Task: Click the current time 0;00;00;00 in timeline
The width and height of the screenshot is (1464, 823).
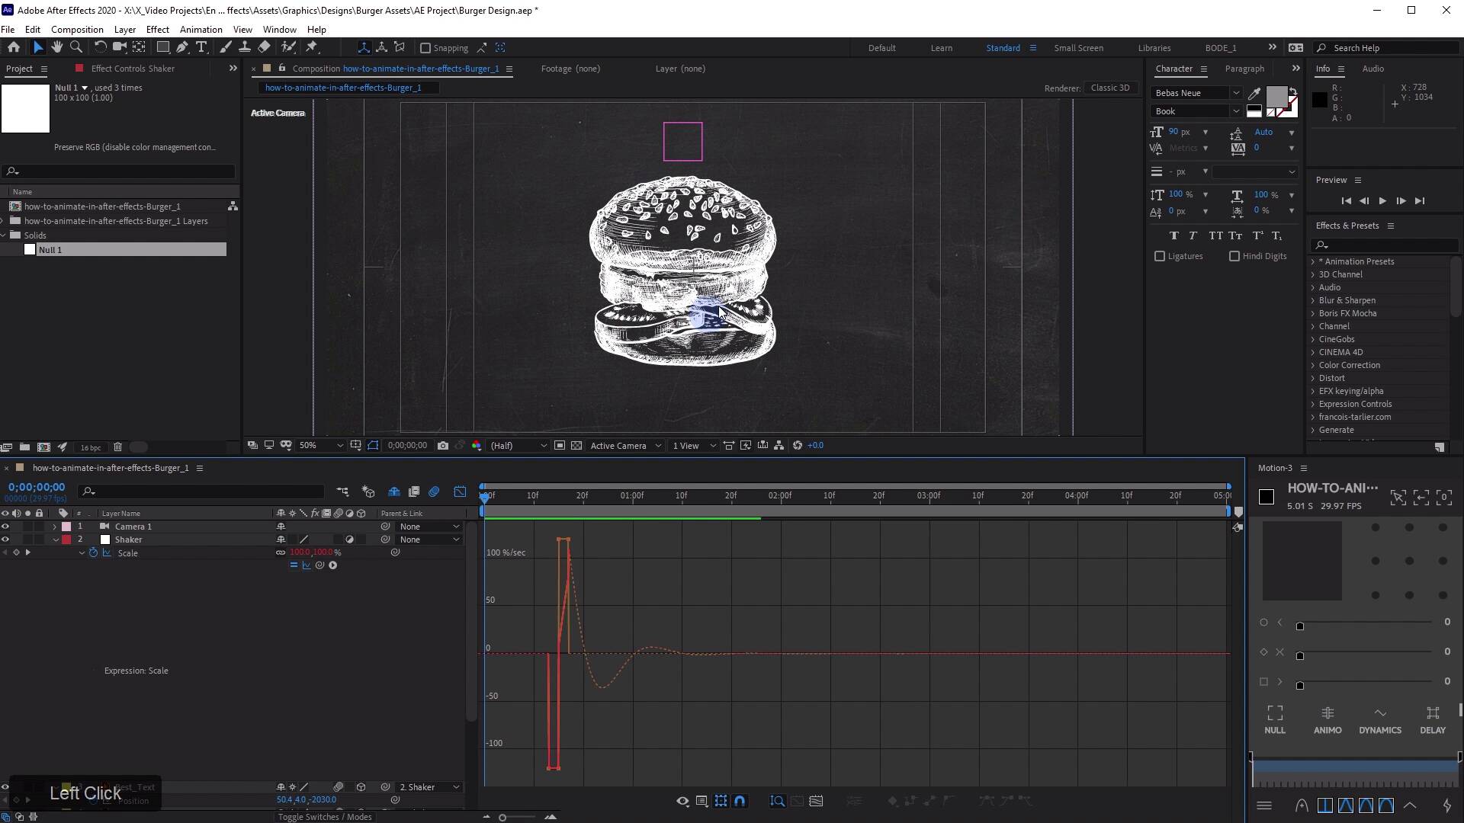Action: pos(37,487)
